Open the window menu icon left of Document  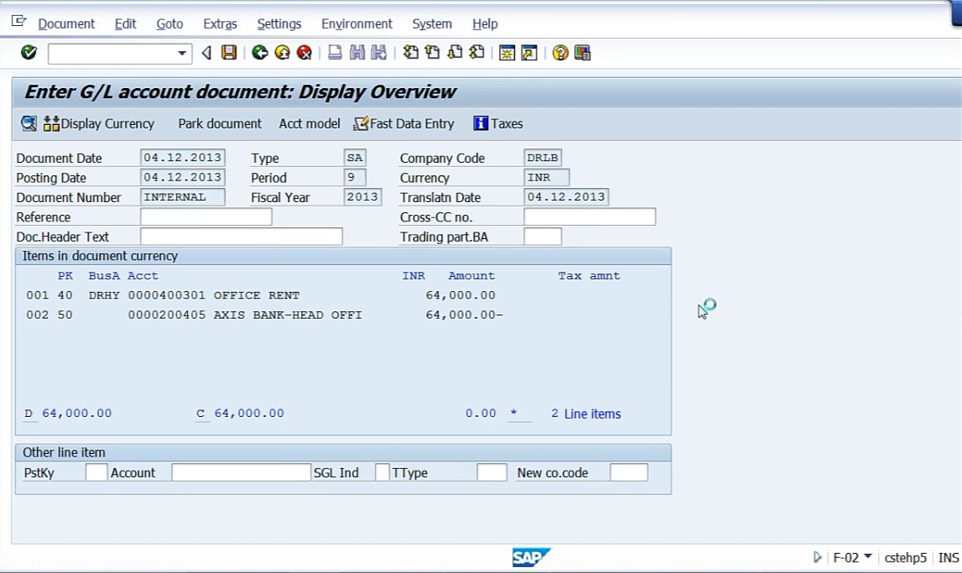(x=19, y=22)
